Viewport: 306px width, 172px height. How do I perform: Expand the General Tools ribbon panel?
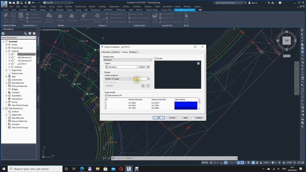click(30, 25)
